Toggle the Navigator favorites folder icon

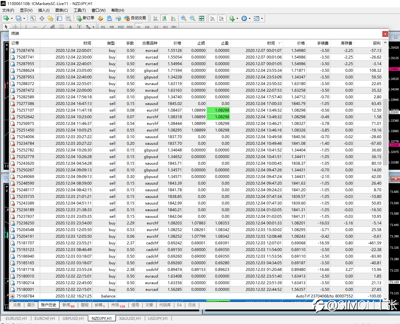tap(51, 18)
